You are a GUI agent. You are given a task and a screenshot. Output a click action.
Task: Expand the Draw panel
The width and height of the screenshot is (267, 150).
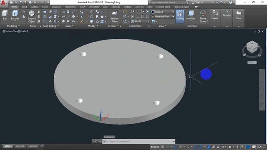pyautogui.click(x=70, y=26)
